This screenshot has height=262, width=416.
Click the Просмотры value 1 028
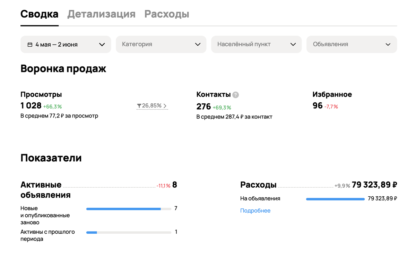[31, 106]
